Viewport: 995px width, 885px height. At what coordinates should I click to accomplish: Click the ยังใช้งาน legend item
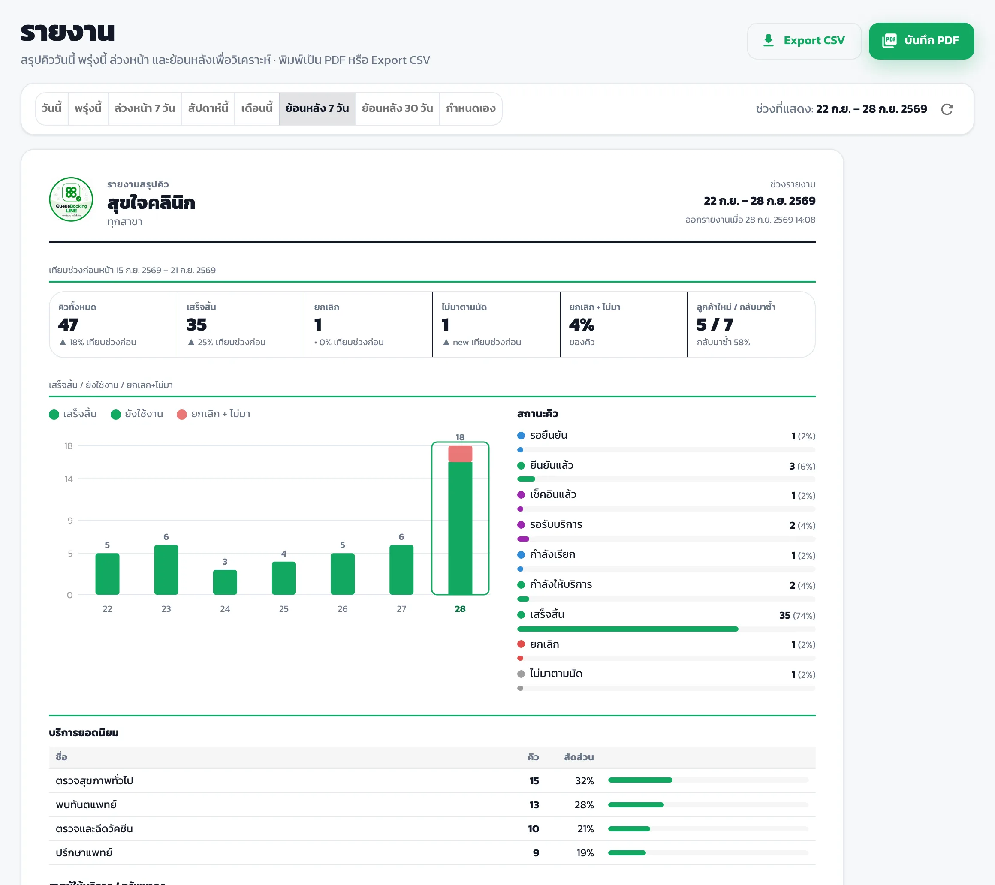click(137, 414)
